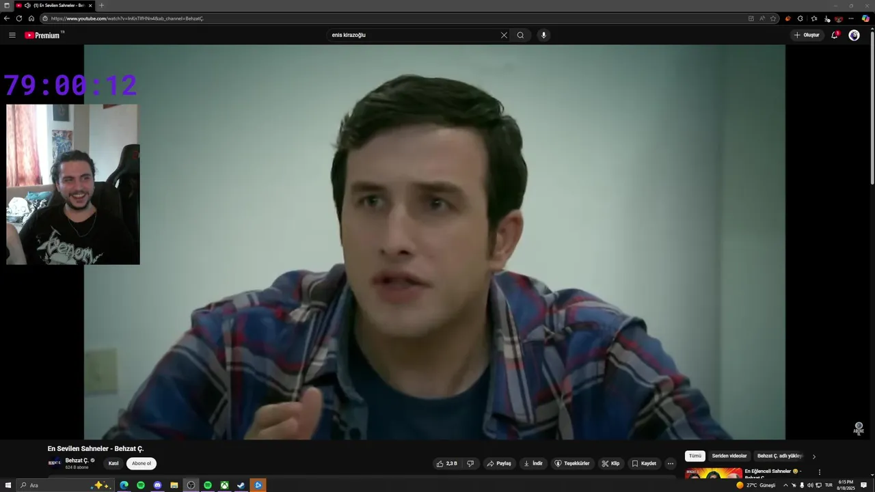
Task: Clear the search box with X icon
Action: [x=504, y=35]
